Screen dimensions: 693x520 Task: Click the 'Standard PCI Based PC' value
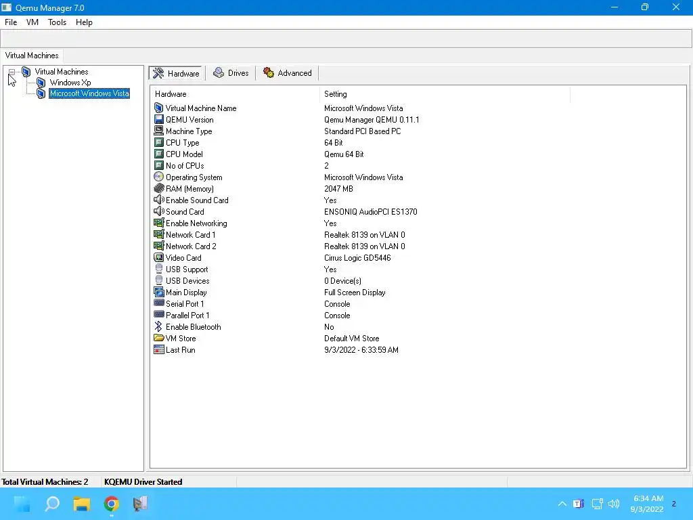(363, 131)
